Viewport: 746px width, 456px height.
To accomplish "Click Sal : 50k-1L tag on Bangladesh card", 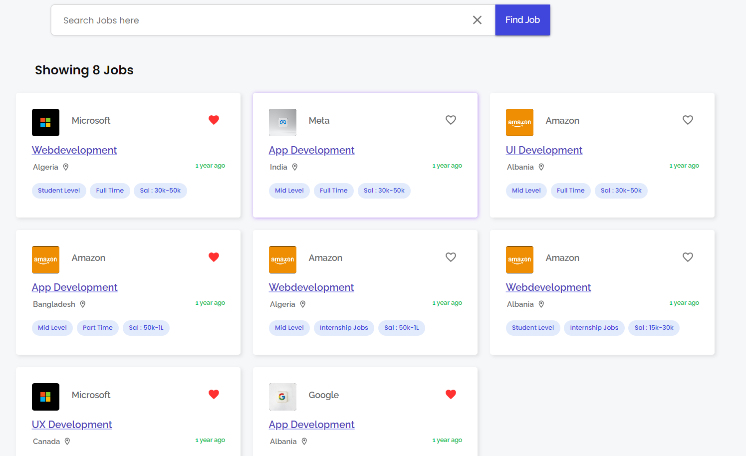I will 146,328.
